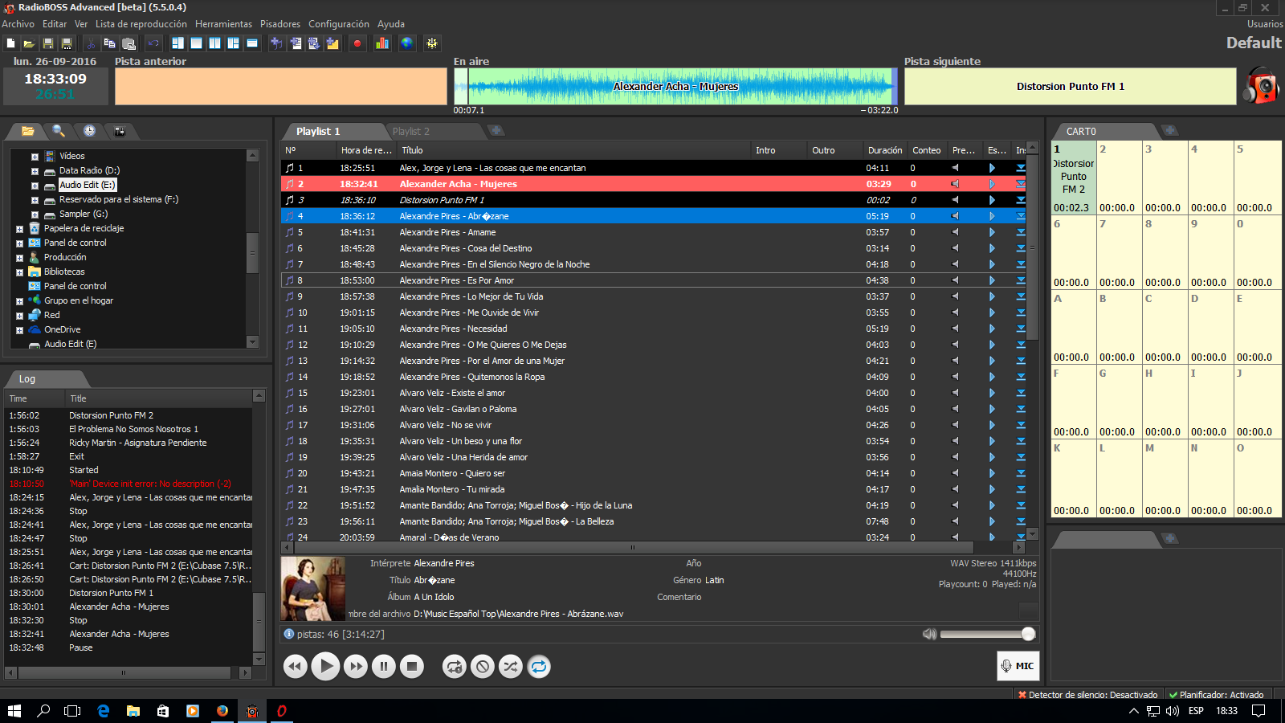Viewport: 1285px width, 723px height.
Task: Click the scissors cut icon
Action: coord(91,43)
